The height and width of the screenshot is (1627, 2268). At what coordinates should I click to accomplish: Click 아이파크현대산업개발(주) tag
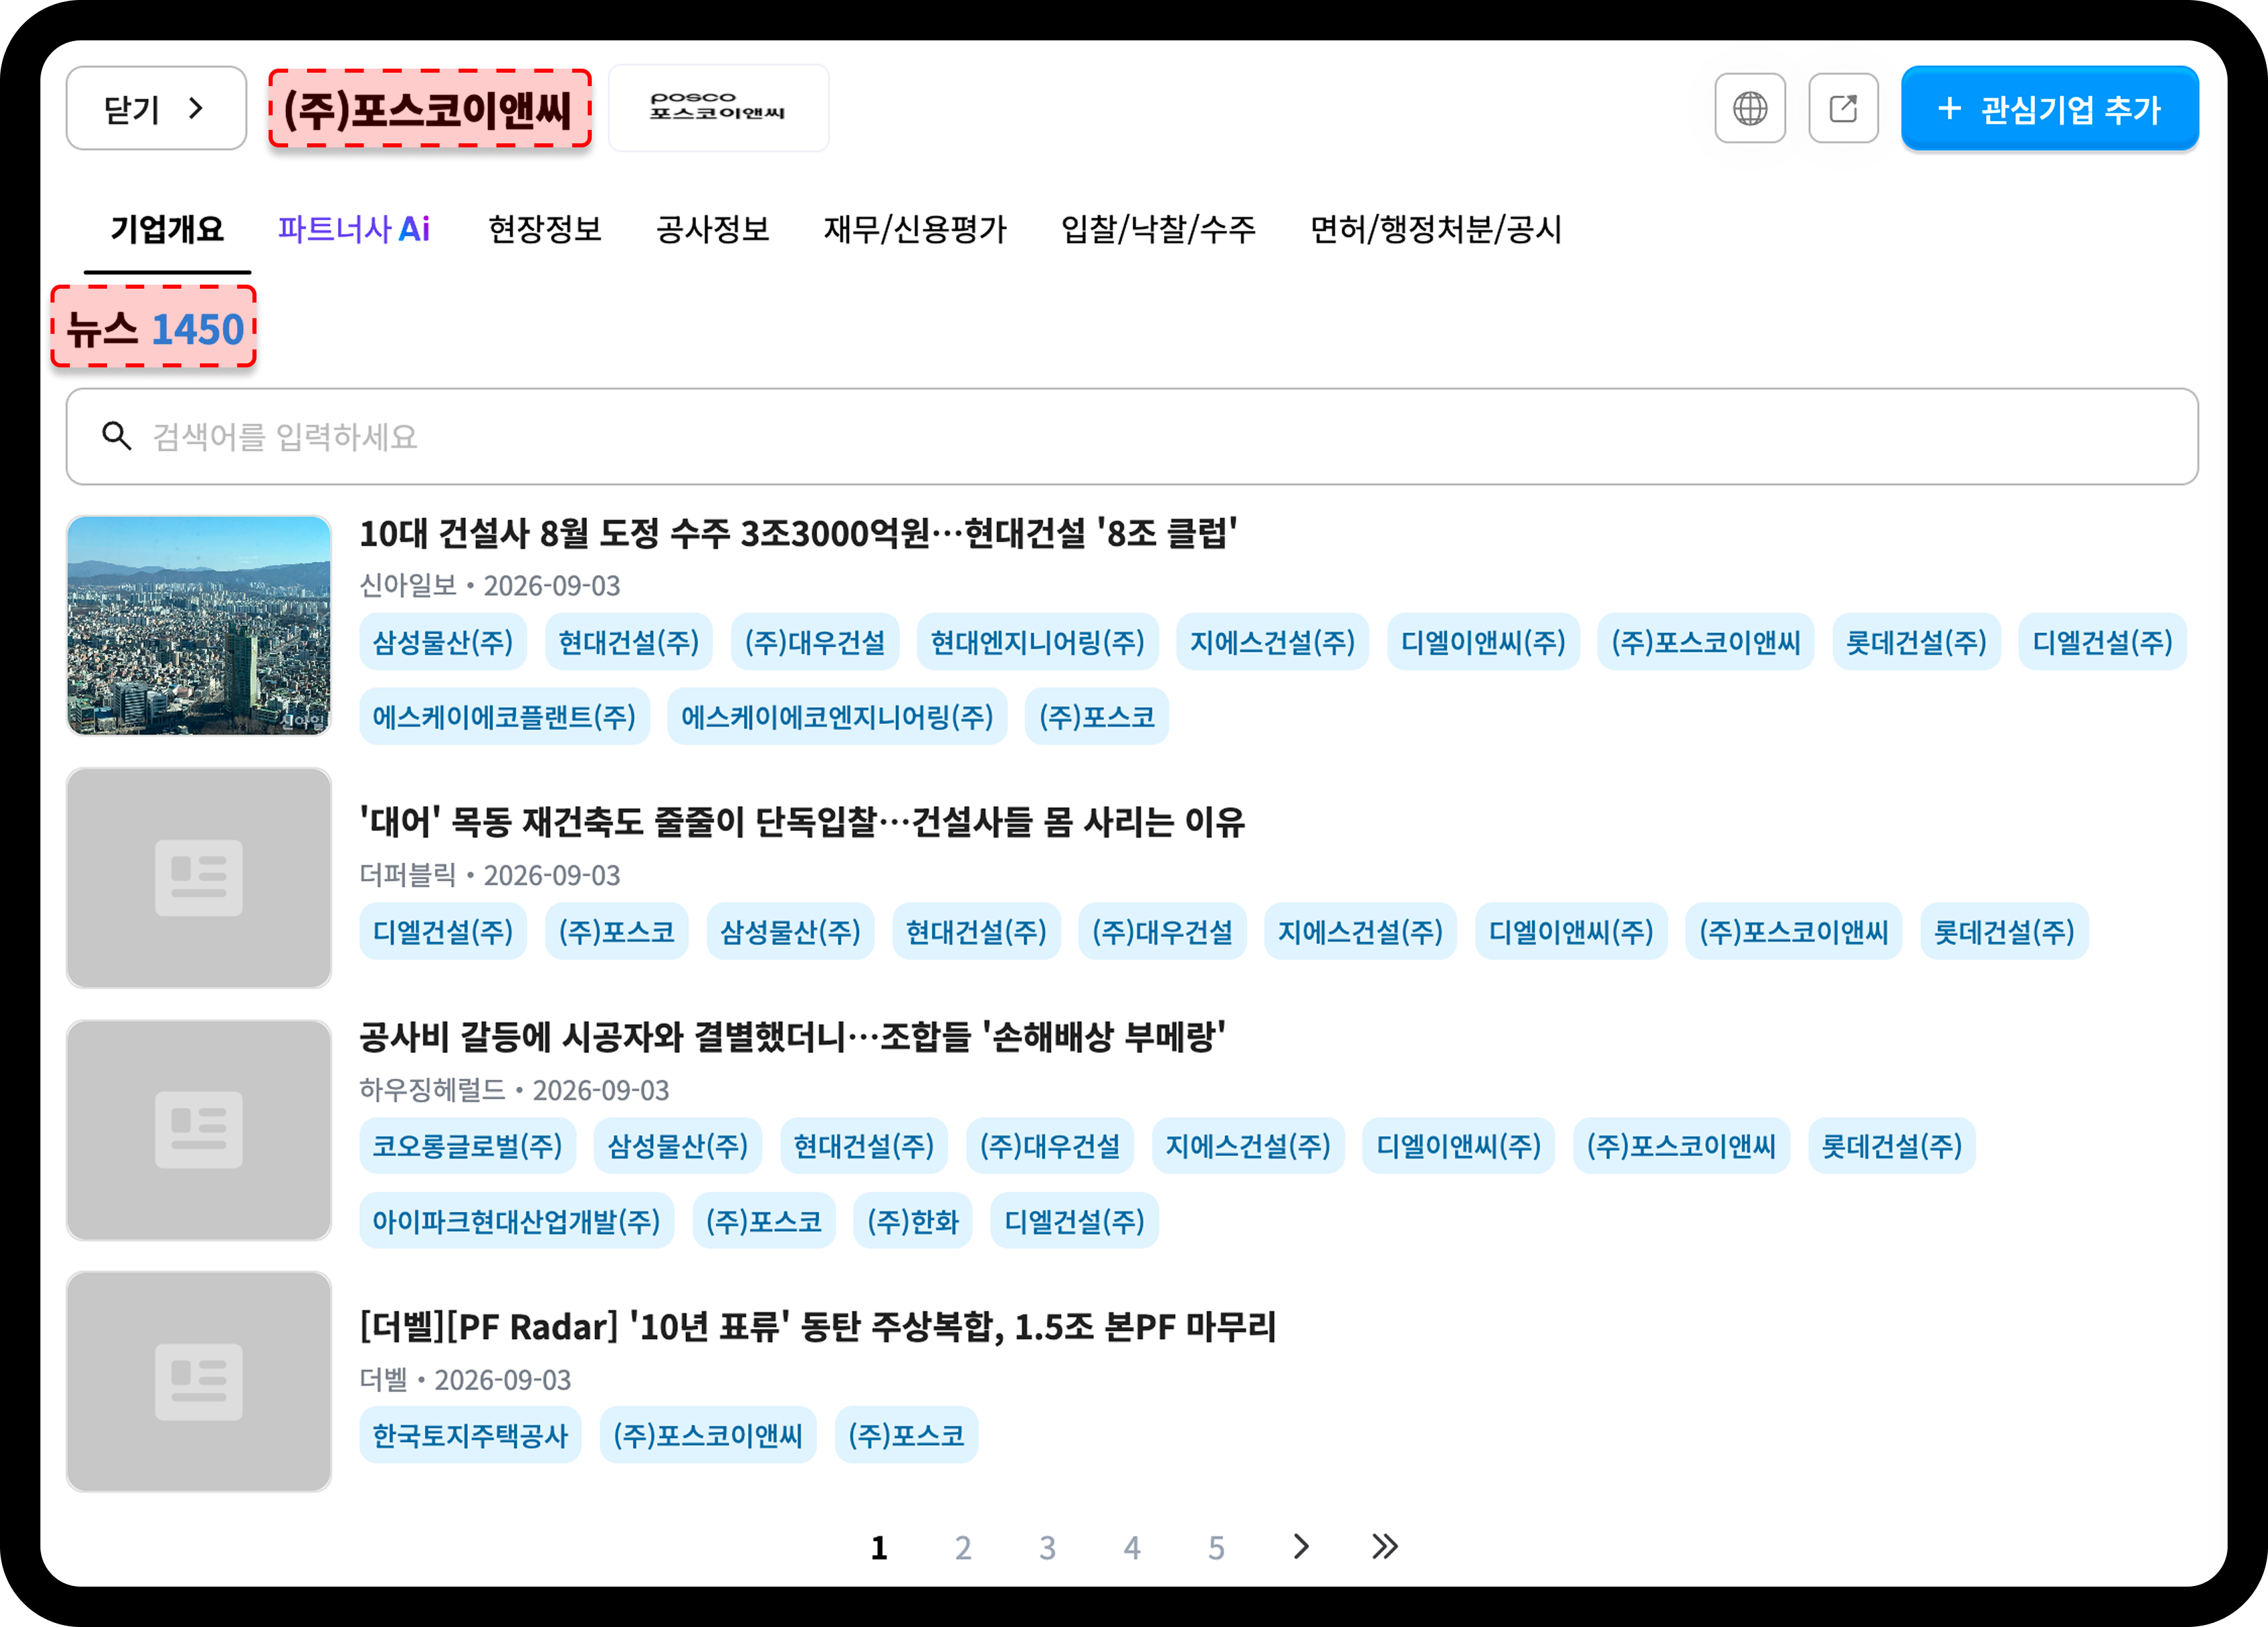pos(517,1221)
